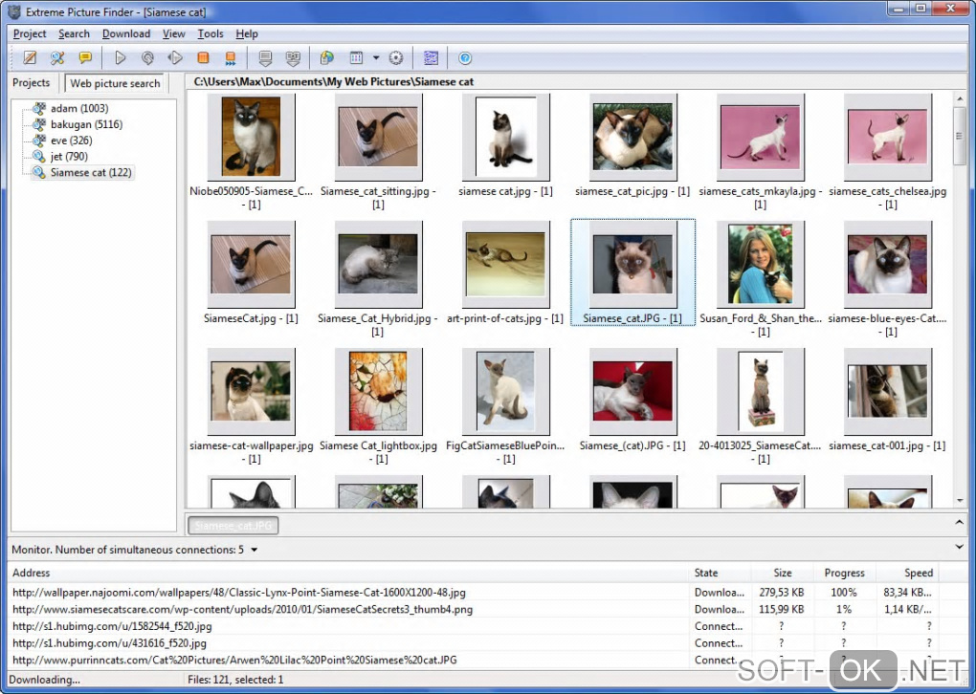
Task: Open the simultaneous connections dropdown arrow
Action: click(x=254, y=550)
